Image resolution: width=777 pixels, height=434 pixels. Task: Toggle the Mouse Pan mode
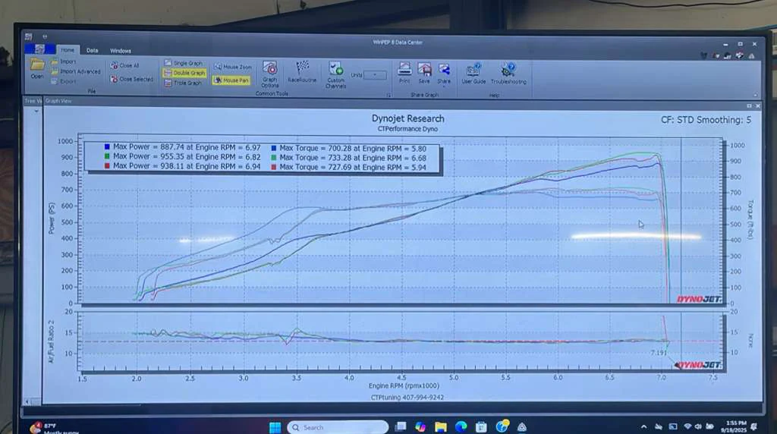point(231,80)
